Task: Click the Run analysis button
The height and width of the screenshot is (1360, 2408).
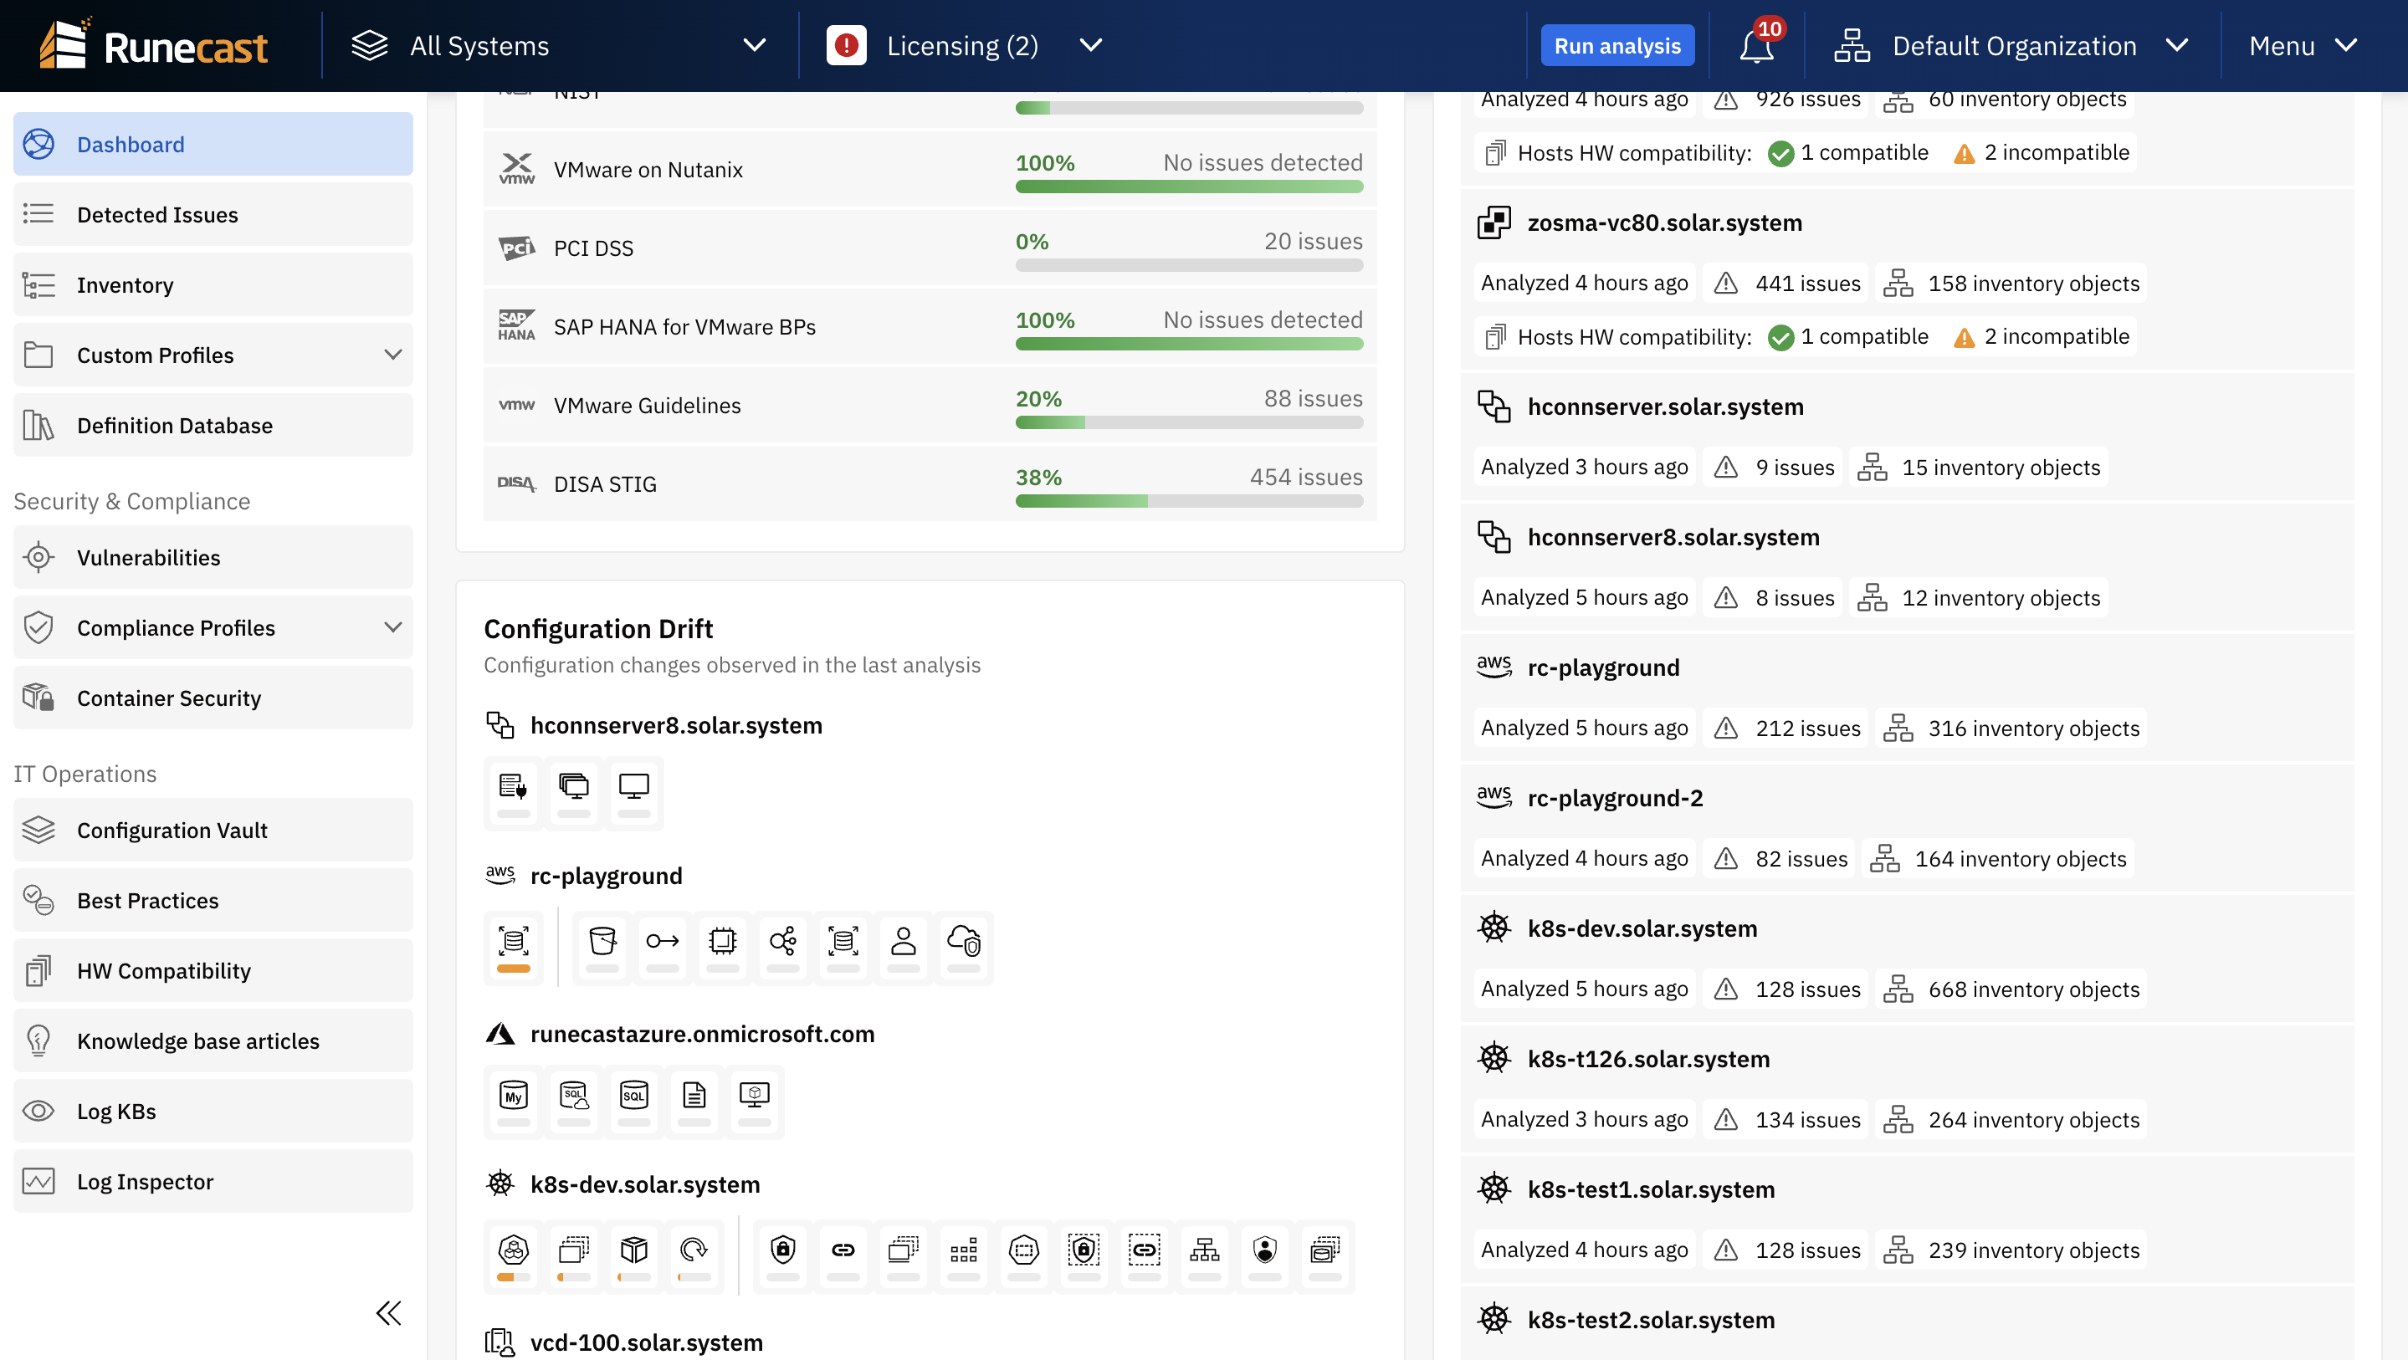Action: click(x=1616, y=46)
